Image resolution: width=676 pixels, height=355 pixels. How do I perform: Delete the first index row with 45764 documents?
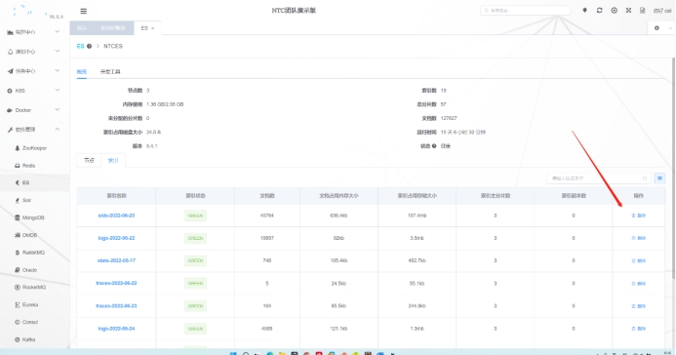tap(639, 216)
